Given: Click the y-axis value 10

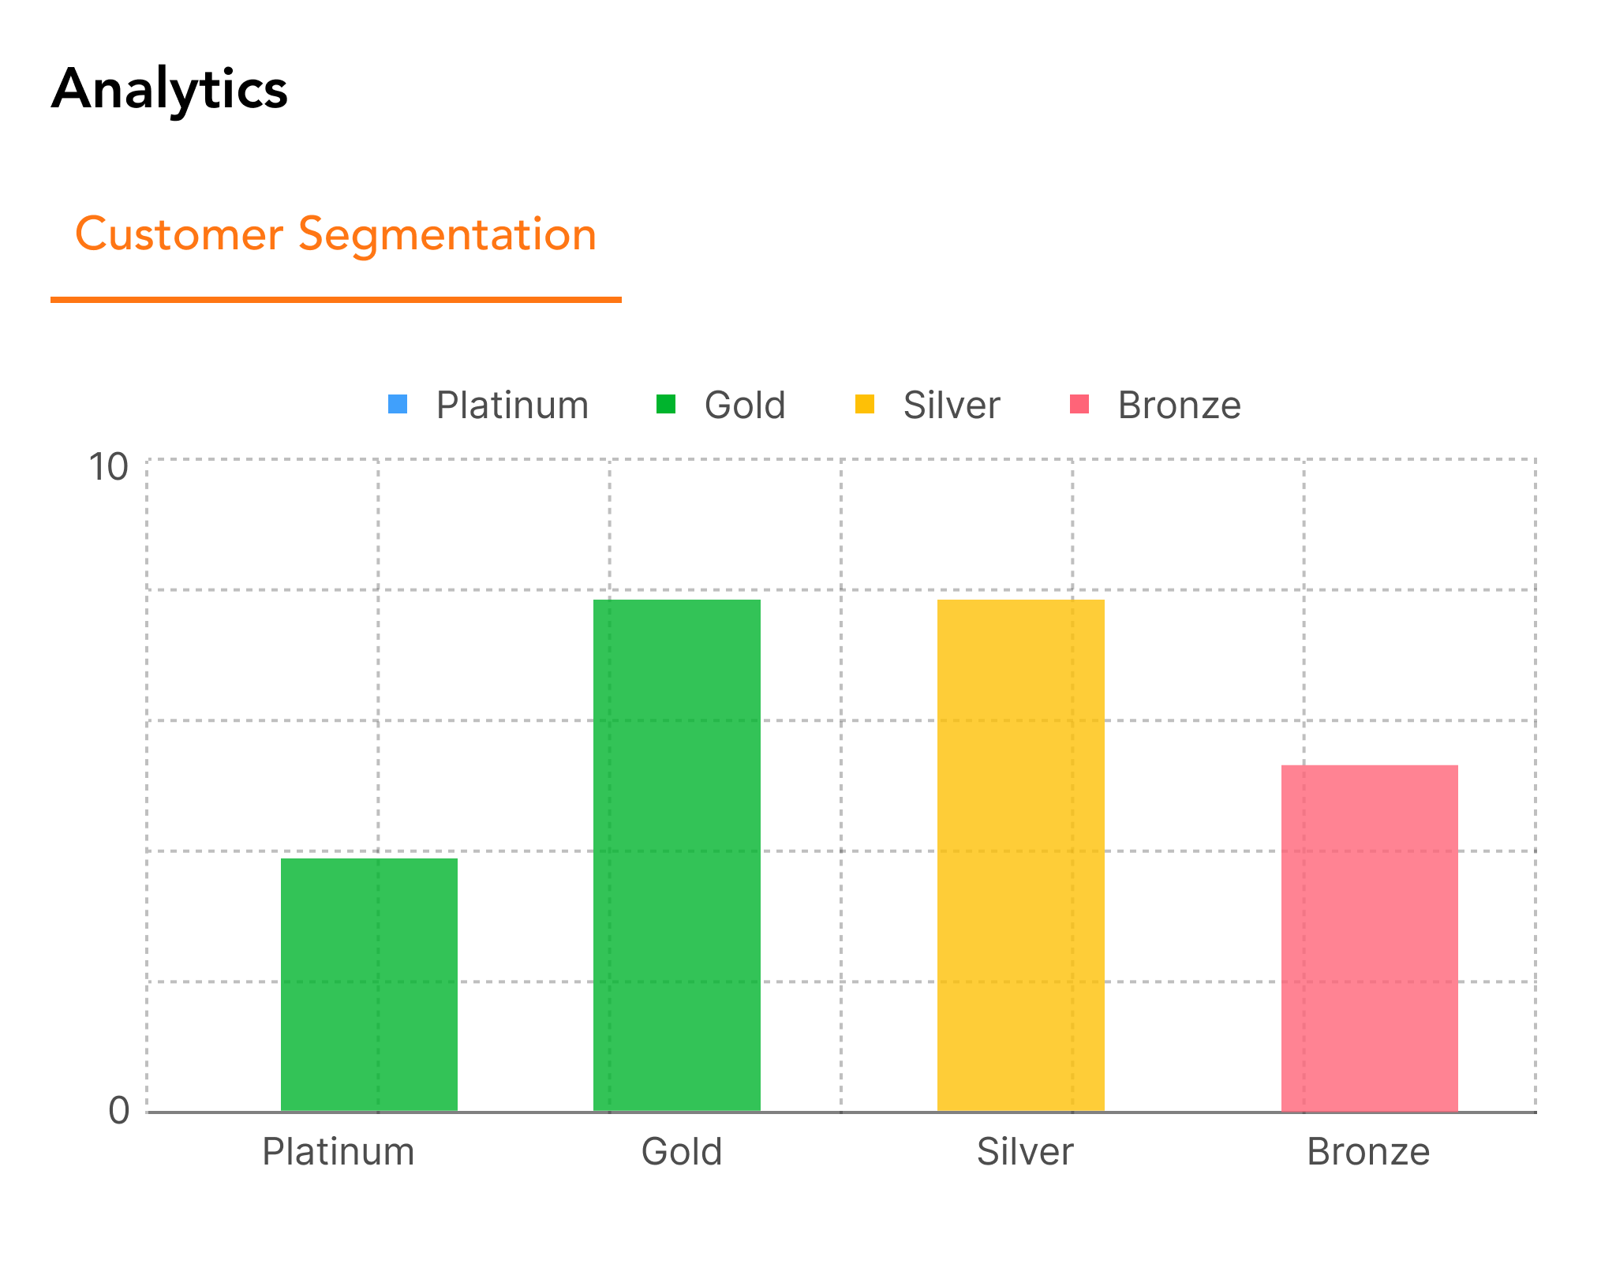Looking at the screenshot, I should click(x=108, y=467).
